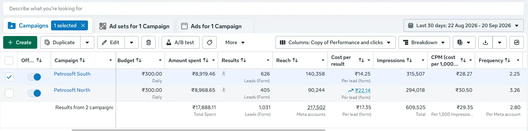Open the Breakdown dropdown
Image resolution: width=528 pixels, height=131 pixels.
pyautogui.click(x=424, y=42)
